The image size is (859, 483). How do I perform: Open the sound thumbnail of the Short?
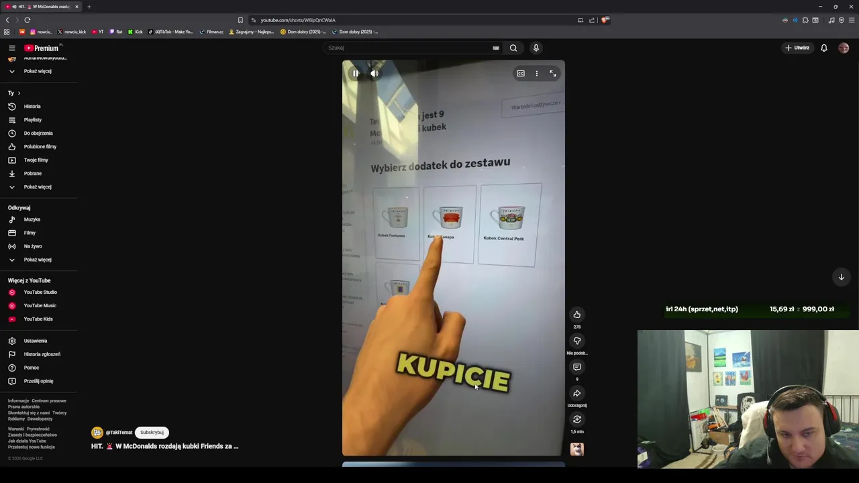(x=577, y=449)
